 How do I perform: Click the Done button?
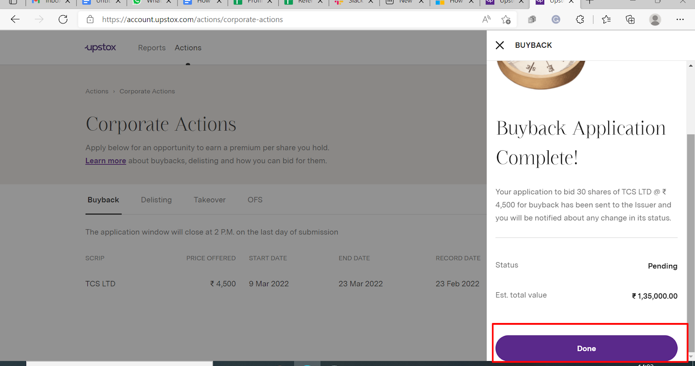click(x=586, y=348)
